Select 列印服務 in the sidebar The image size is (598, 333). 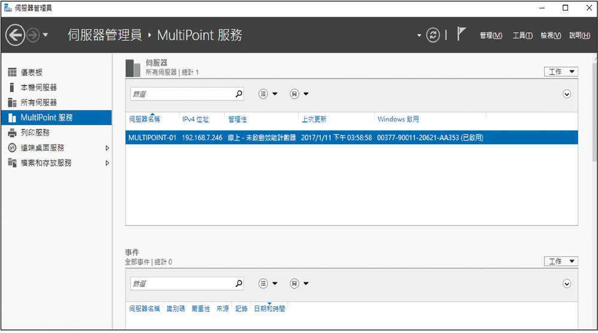coord(56,133)
